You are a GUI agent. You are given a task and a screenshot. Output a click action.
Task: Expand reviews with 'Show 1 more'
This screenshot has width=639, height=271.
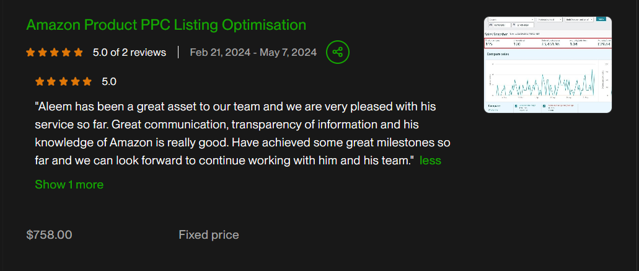point(69,184)
